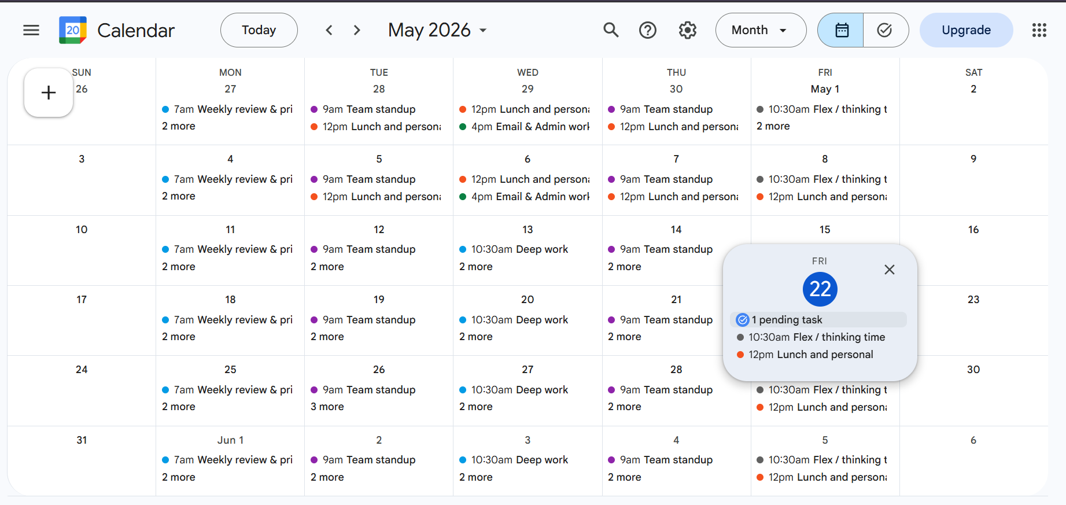Go to previous month arrow

pyautogui.click(x=329, y=30)
